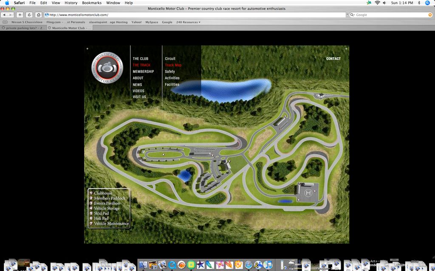Screen dimensions: 435x271
Task: Reload the page with the refresh button
Action: (x=29, y=15)
